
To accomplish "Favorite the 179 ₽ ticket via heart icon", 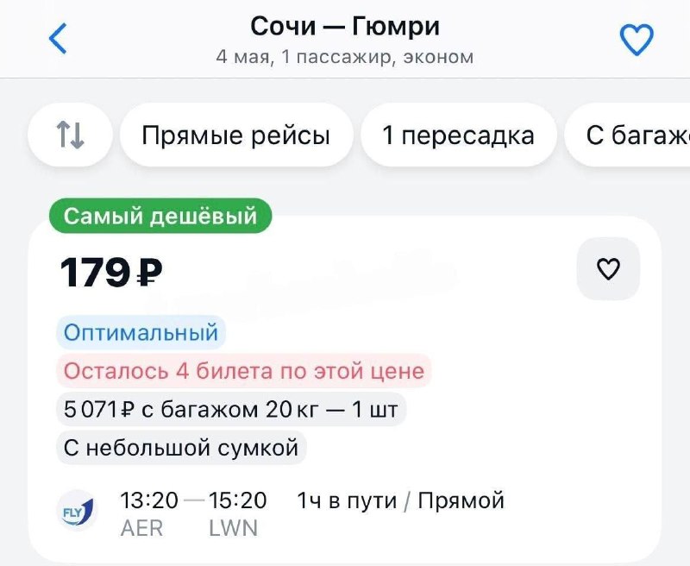I will point(607,268).
